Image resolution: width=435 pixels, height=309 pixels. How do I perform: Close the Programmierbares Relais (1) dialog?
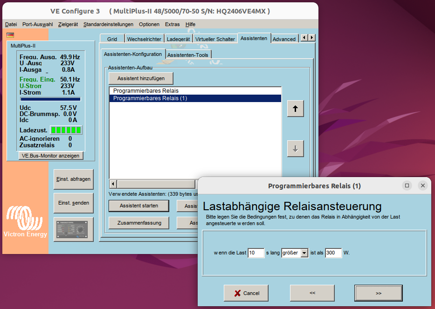pyautogui.click(x=423, y=185)
